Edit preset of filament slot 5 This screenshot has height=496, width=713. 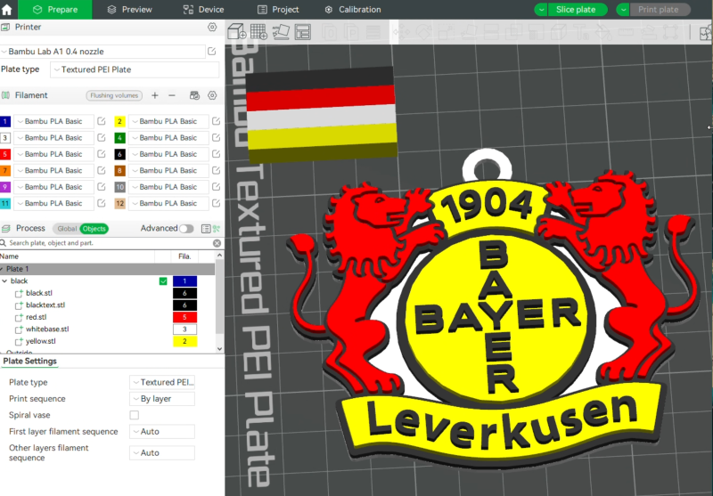point(102,154)
